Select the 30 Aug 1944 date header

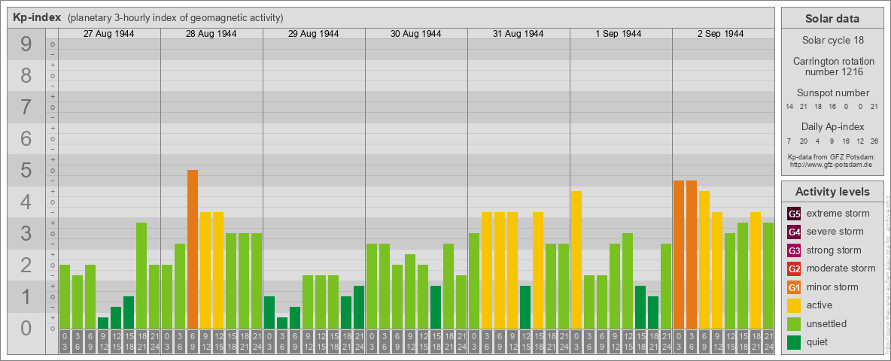pos(416,34)
